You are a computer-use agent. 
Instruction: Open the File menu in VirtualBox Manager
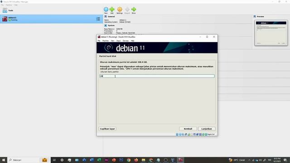click(x=2, y=5)
